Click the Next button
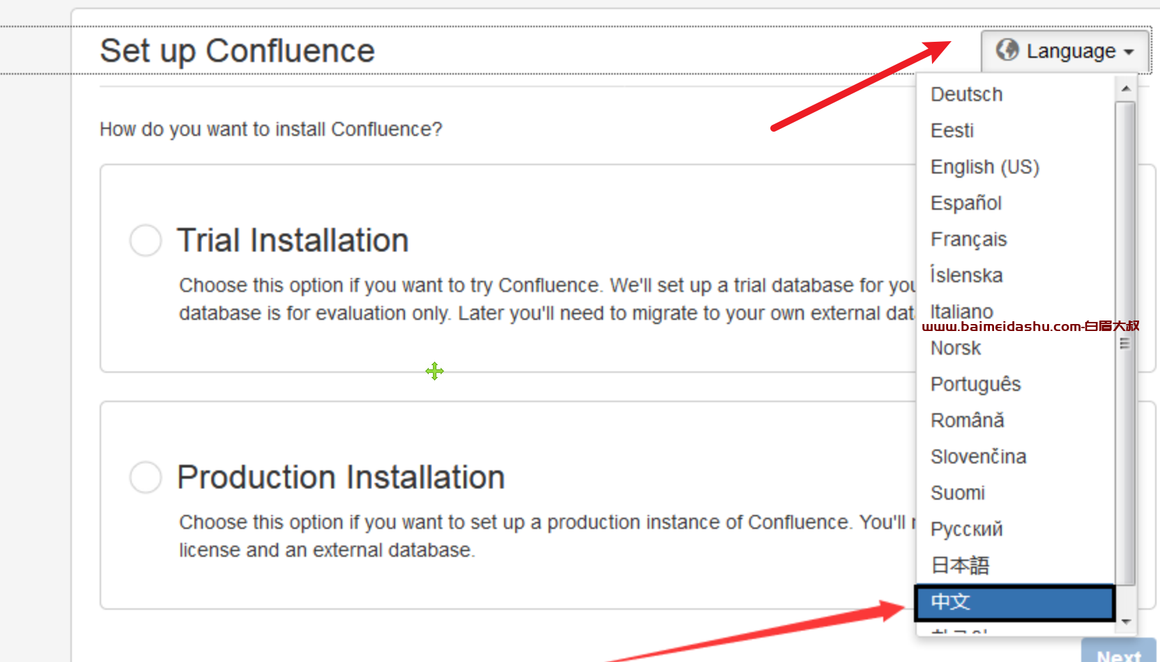 [x=1119, y=652]
